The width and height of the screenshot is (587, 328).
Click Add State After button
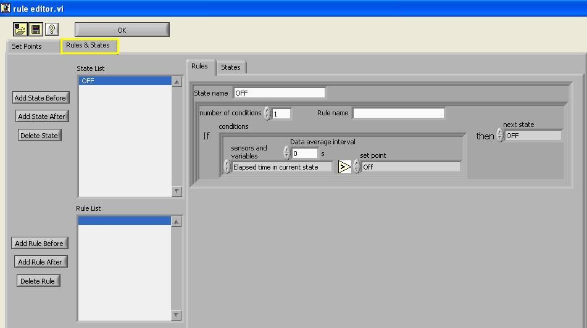tap(41, 117)
